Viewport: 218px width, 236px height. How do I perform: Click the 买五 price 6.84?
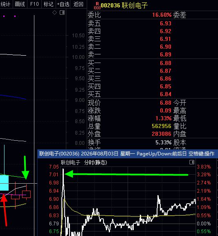(x=166, y=94)
